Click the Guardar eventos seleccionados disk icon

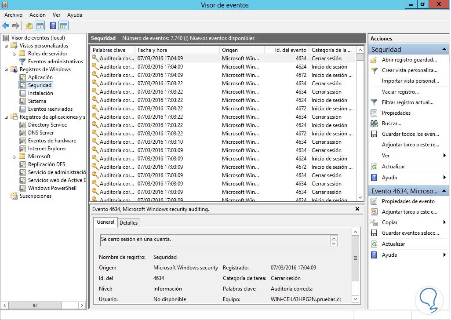tap(374, 233)
